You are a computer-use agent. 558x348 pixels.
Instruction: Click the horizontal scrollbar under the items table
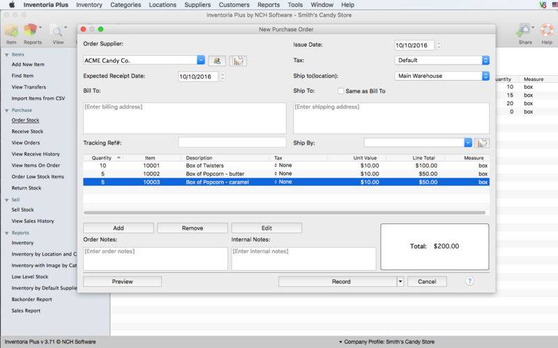click(x=285, y=213)
